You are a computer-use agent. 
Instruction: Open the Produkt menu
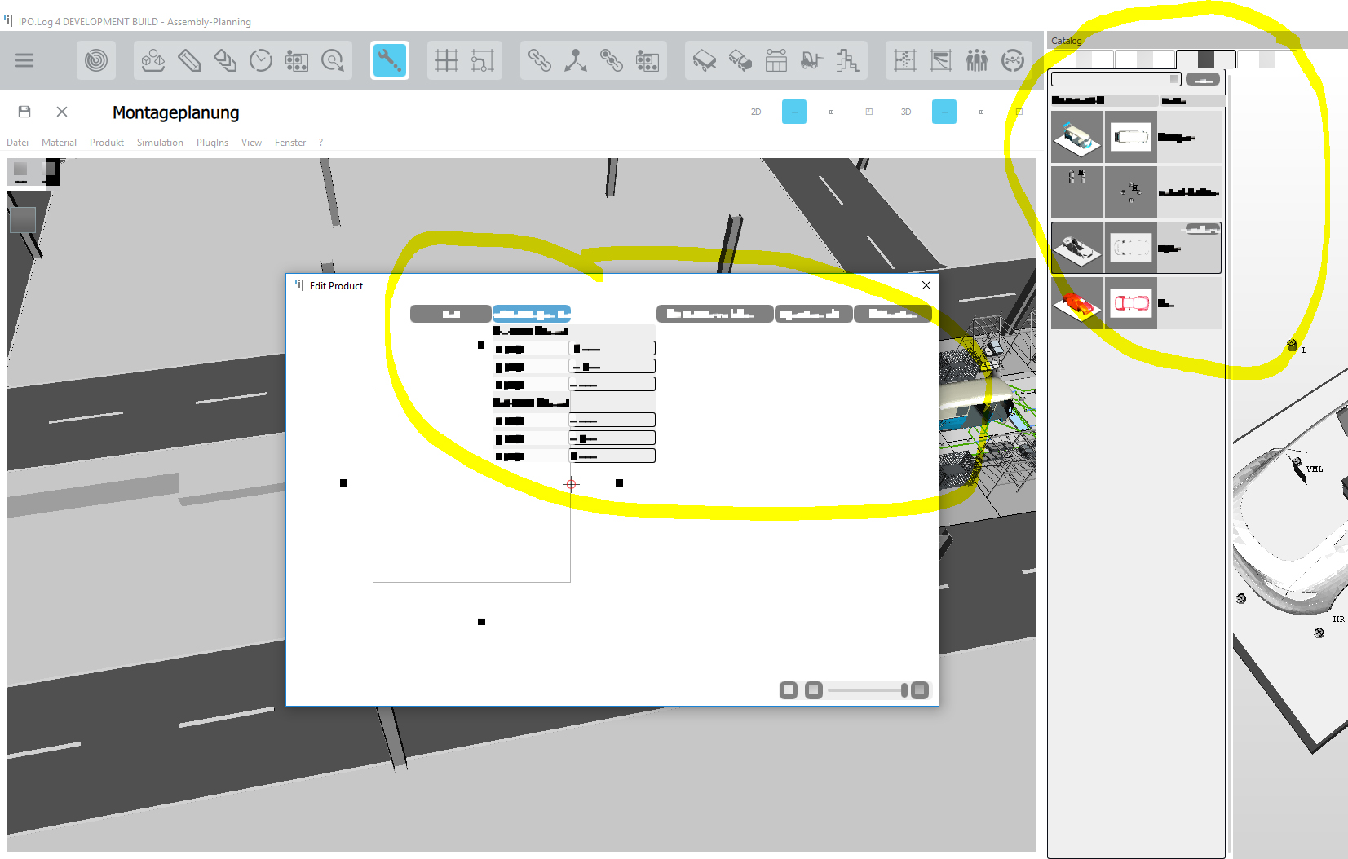(107, 143)
